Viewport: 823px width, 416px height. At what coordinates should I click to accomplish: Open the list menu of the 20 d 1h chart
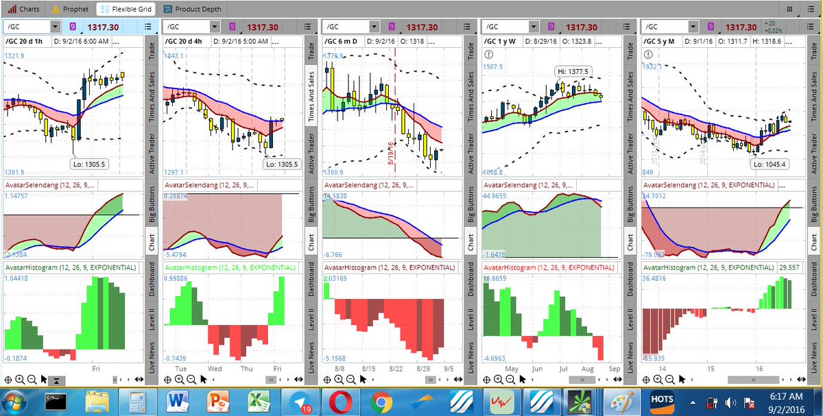pos(149,27)
